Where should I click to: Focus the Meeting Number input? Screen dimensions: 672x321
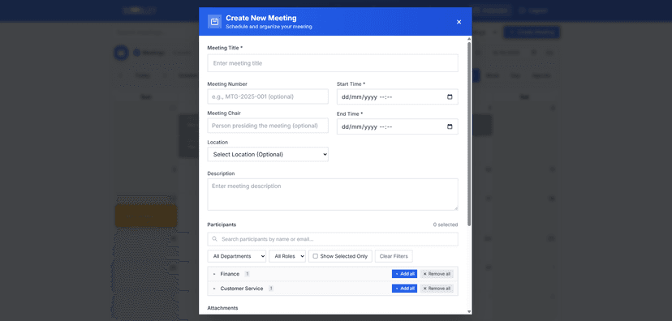click(x=268, y=96)
